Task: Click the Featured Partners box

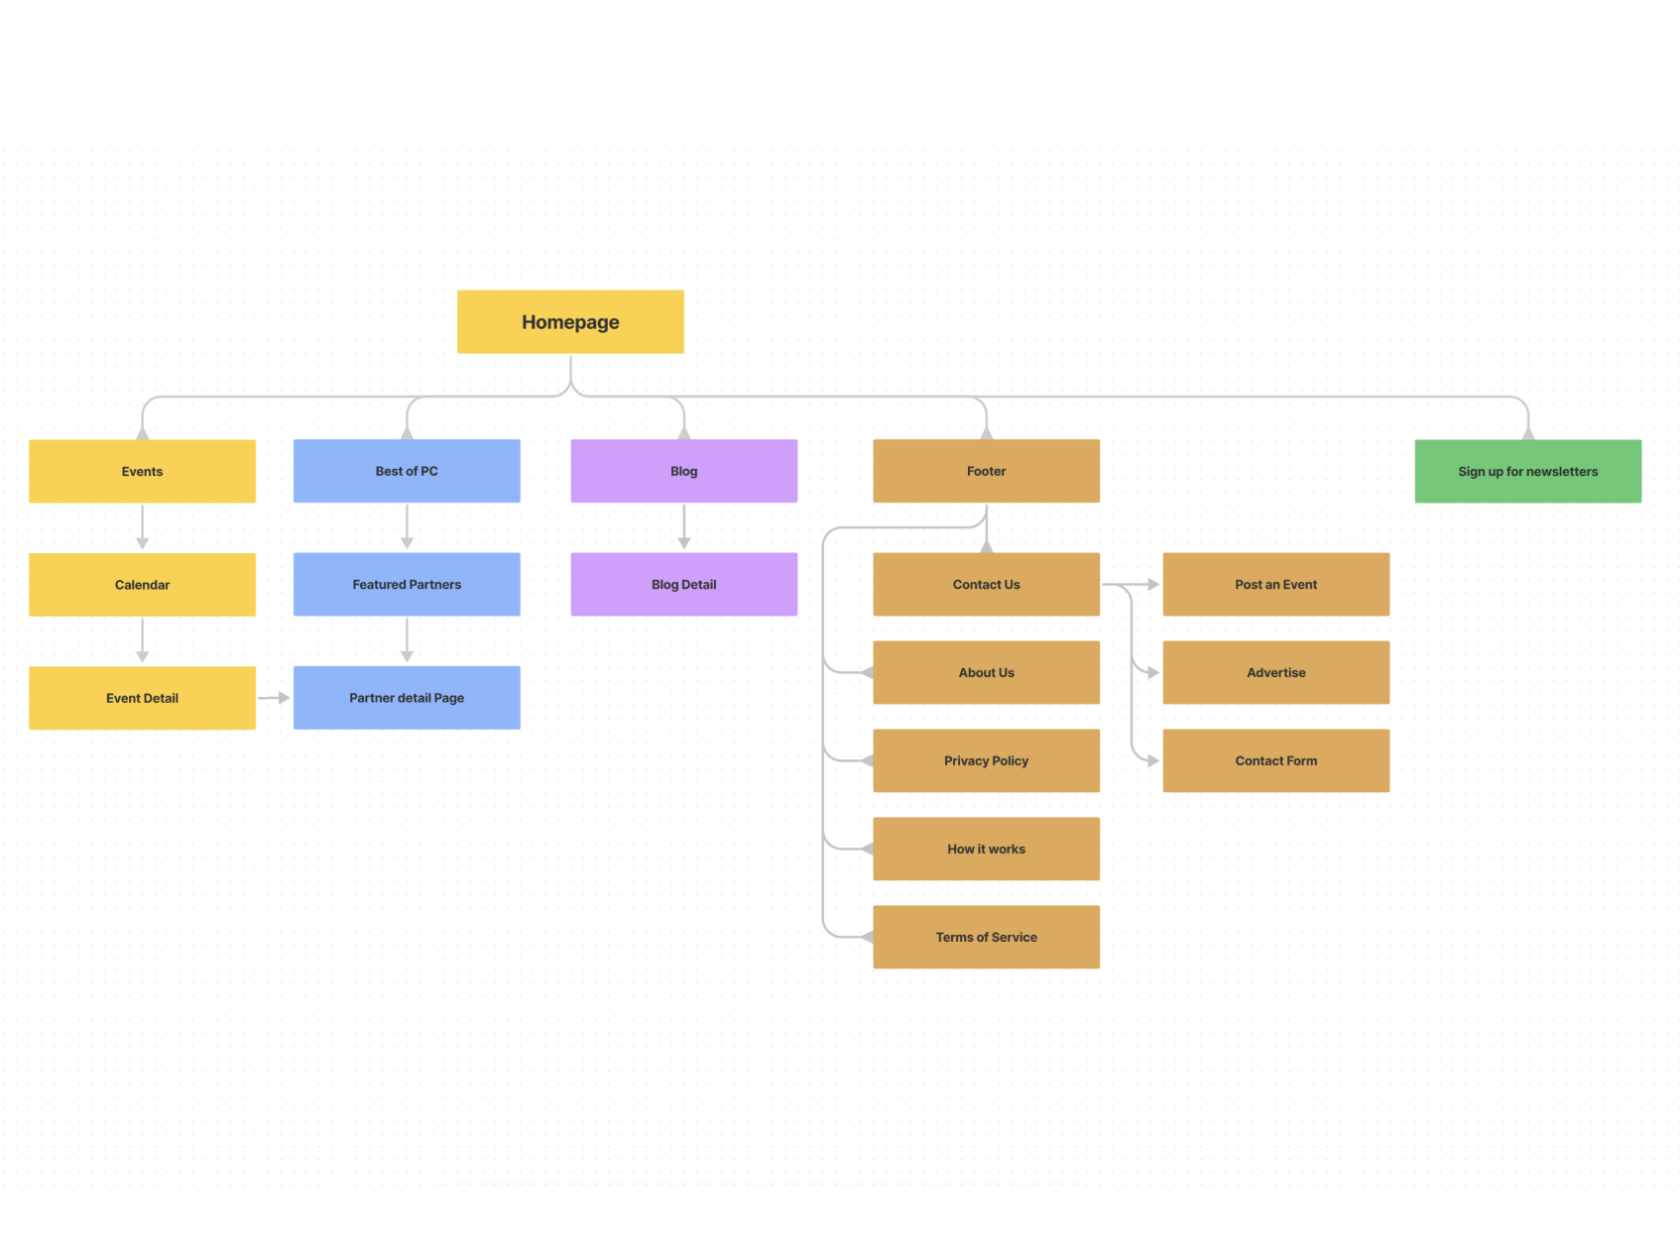Action: pos(407,585)
